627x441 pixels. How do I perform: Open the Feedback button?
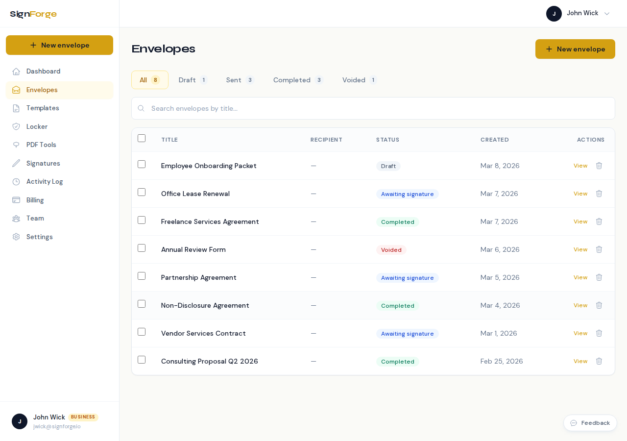(x=590, y=423)
